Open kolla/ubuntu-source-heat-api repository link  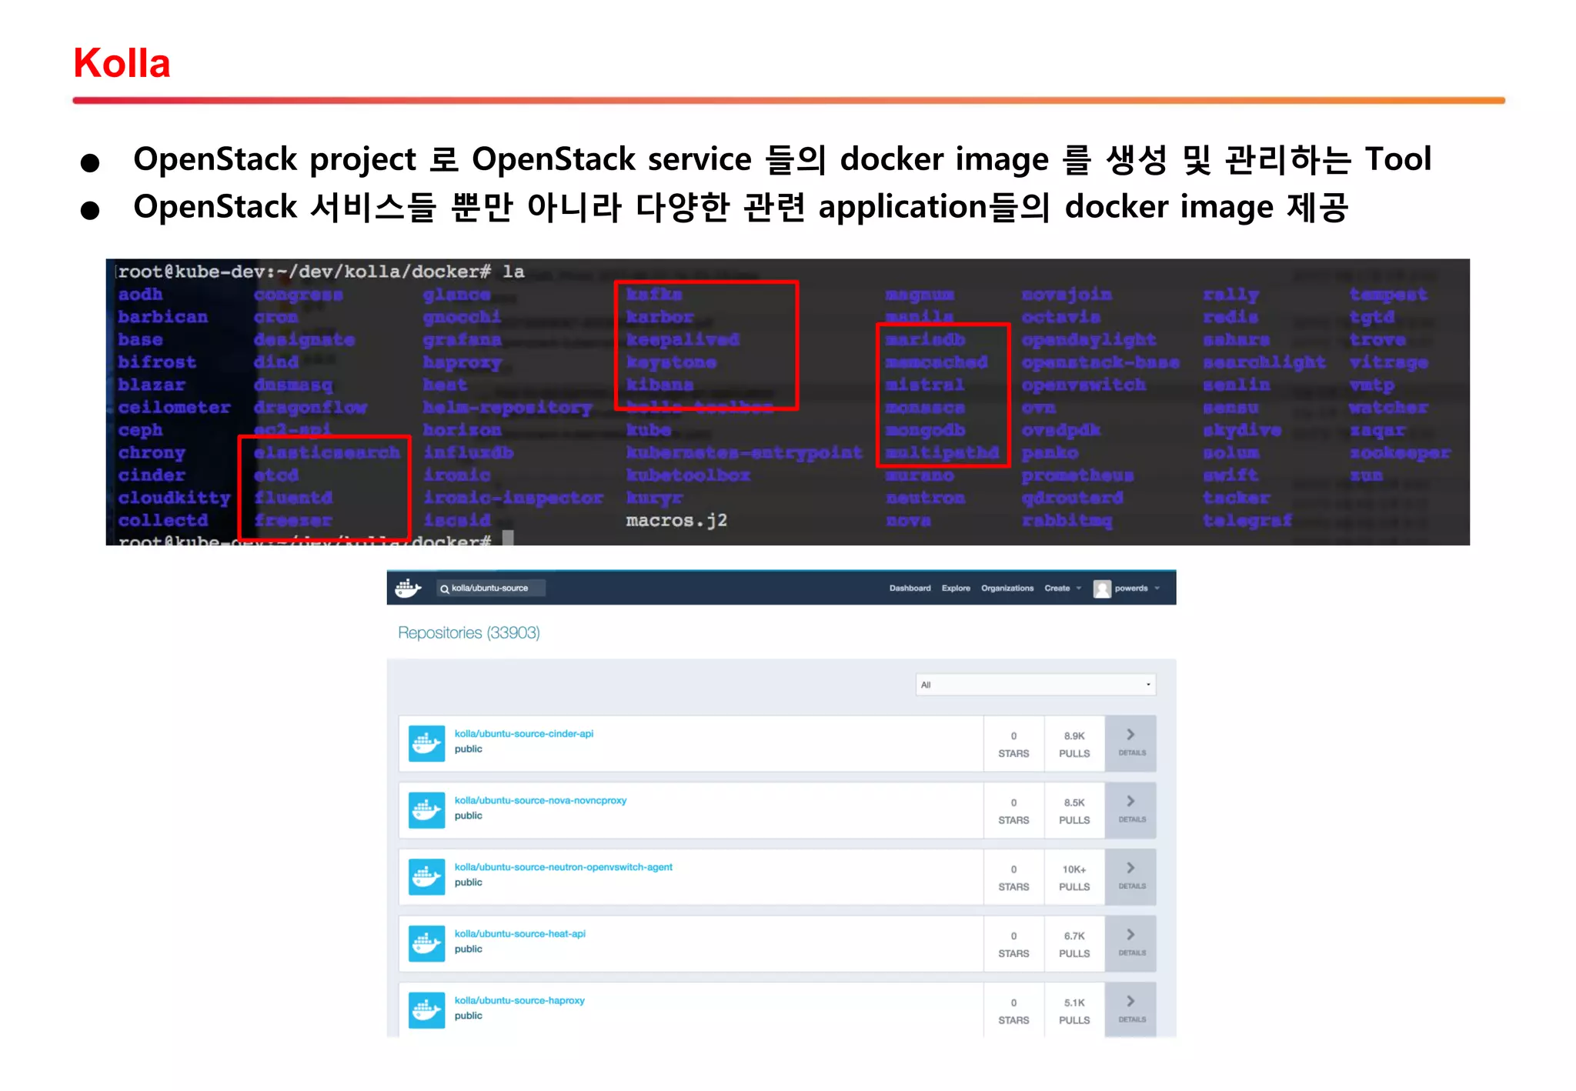(x=520, y=934)
